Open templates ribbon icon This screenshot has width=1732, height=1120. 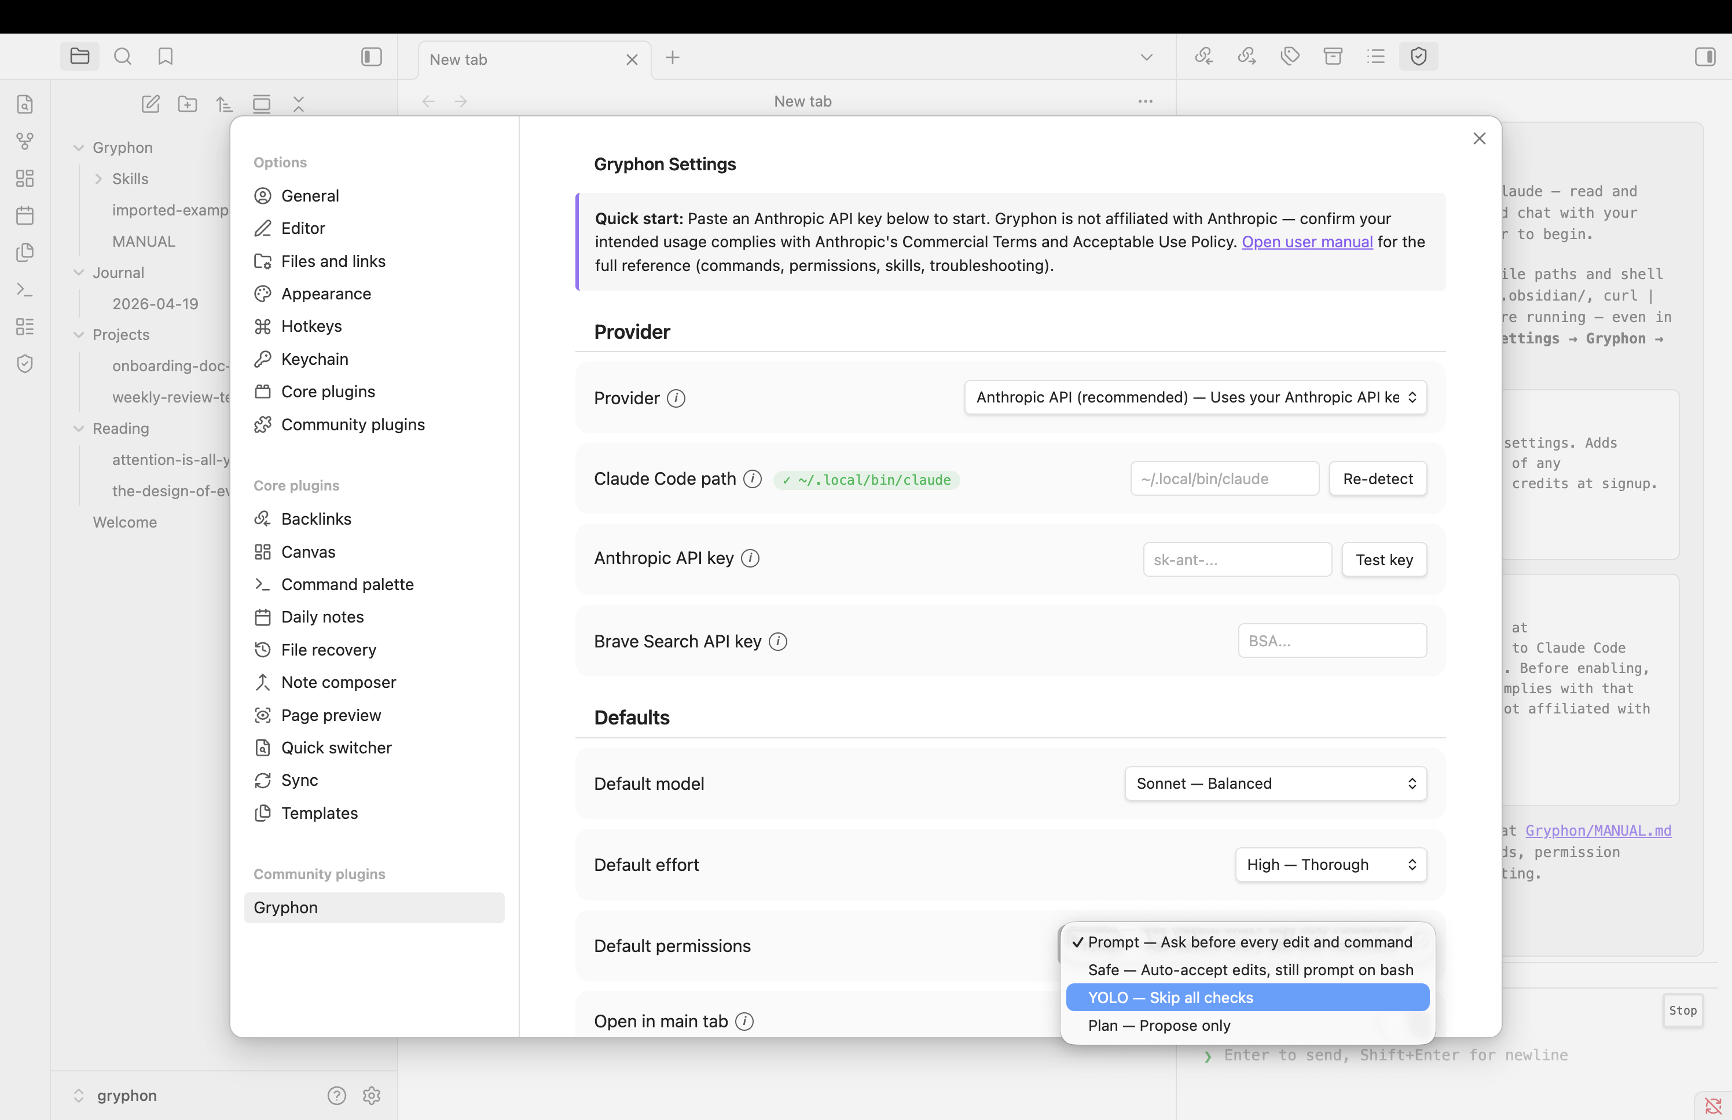click(25, 252)
